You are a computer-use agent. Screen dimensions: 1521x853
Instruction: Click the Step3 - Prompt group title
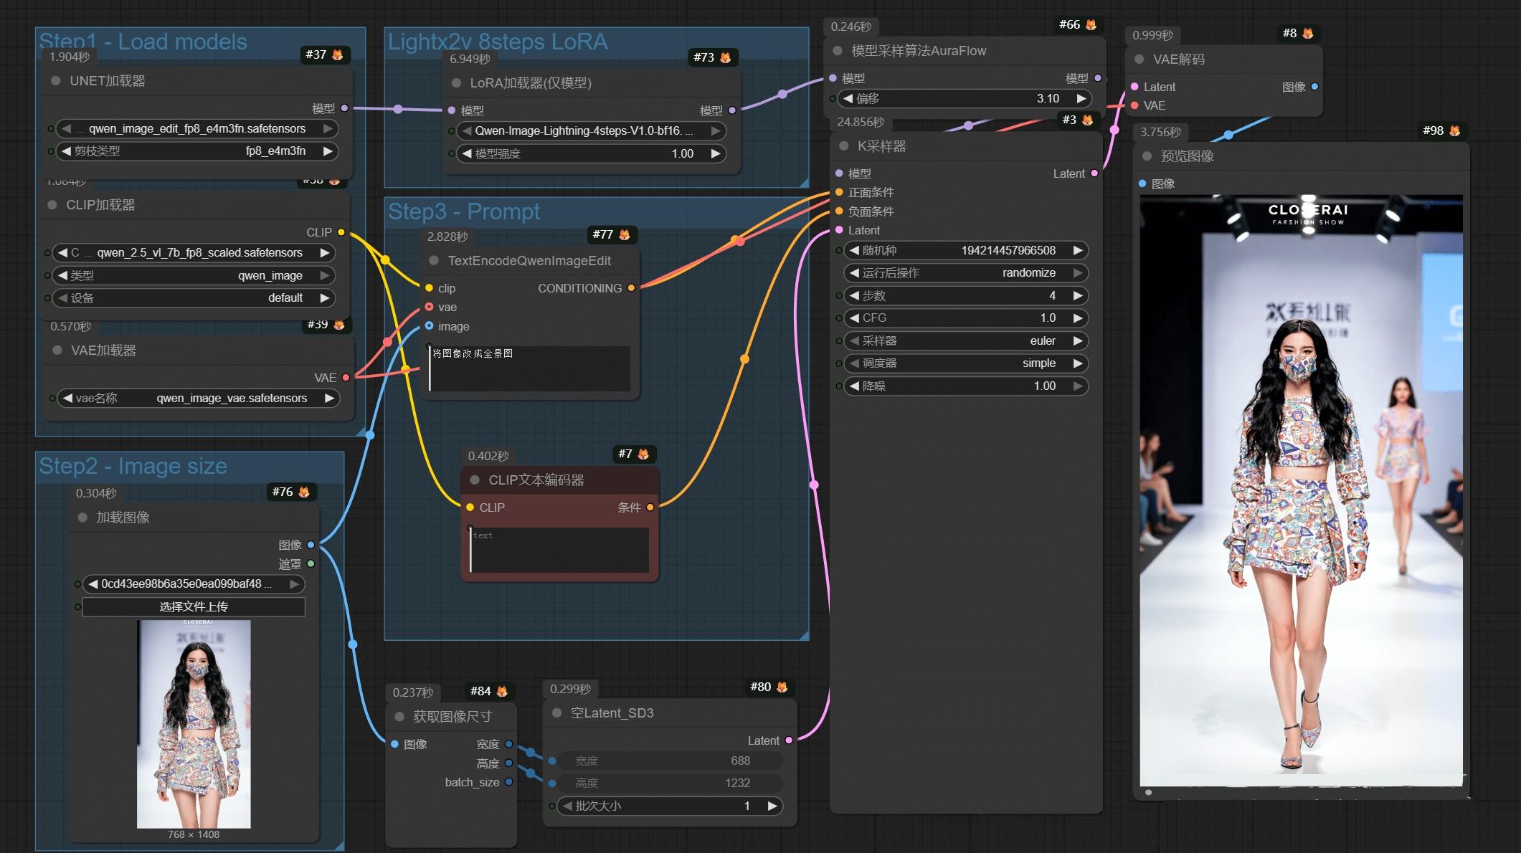coord(464,211)
